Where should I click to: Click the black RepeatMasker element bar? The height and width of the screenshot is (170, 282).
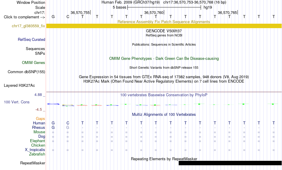(x=230, y=163)
